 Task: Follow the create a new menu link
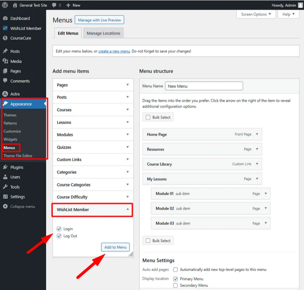pyautogui.click(x=114, y=51)
